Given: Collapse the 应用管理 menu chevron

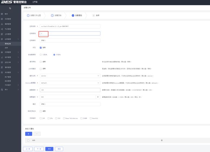Looking at the screenshot, I should 18,39.
